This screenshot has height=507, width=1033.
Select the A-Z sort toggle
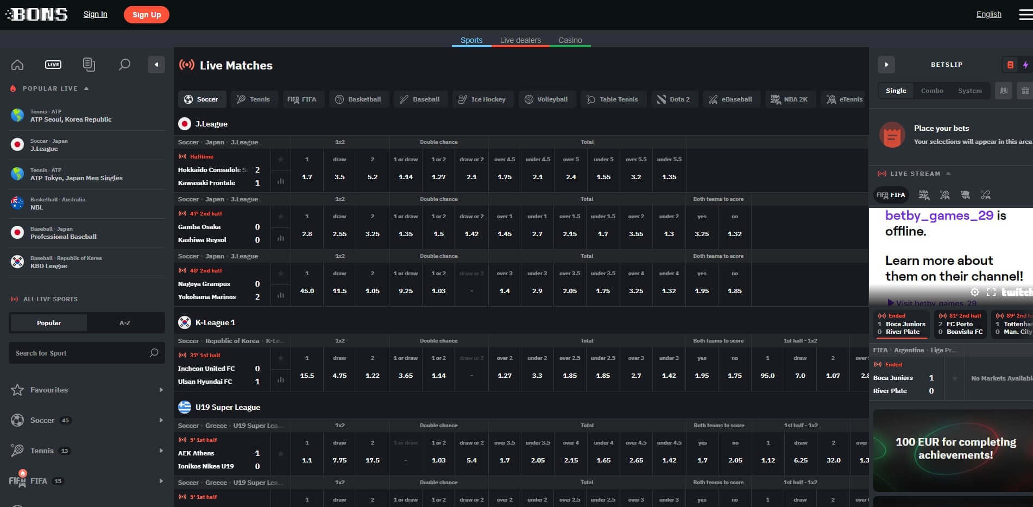click(125, 322)
